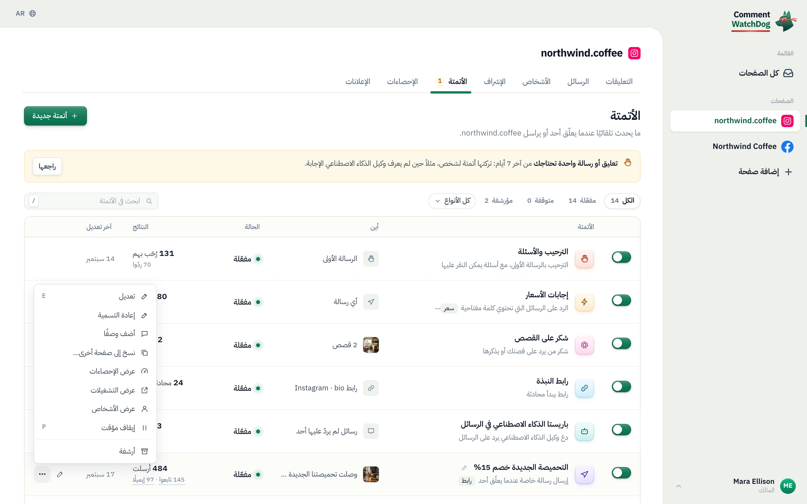Viewport: 807px width, 504px height.
Task: Choose عرض الأشخاص from the context menu
Action: pos(95,409)
